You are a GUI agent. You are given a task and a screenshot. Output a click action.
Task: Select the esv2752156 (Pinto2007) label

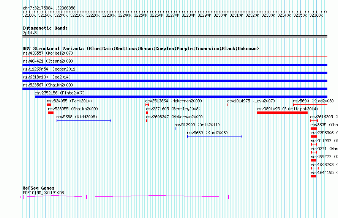pos(60,93)
